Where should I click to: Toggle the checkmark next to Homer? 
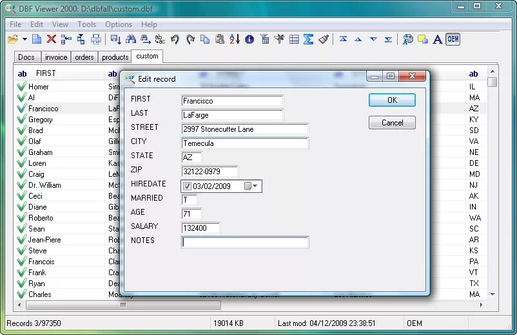[x=21, y=86]
